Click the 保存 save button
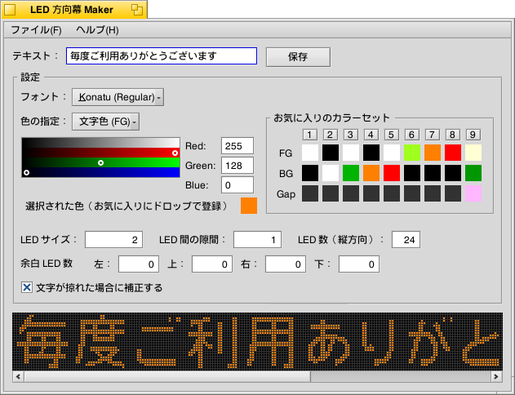 tap(298, 57)
